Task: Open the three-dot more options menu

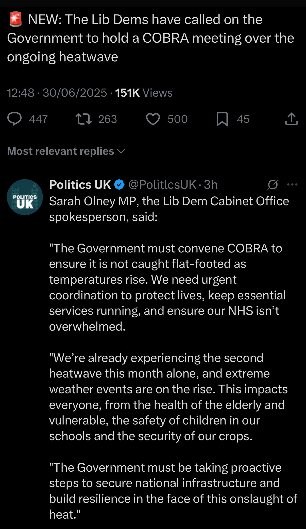Action: (x=292, y=184)
